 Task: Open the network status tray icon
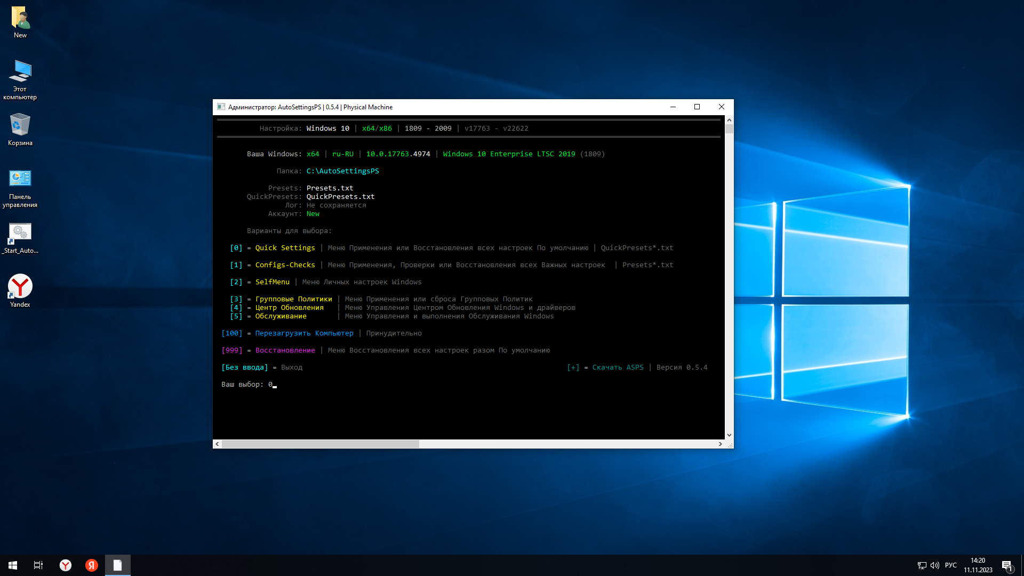point(921,565)
